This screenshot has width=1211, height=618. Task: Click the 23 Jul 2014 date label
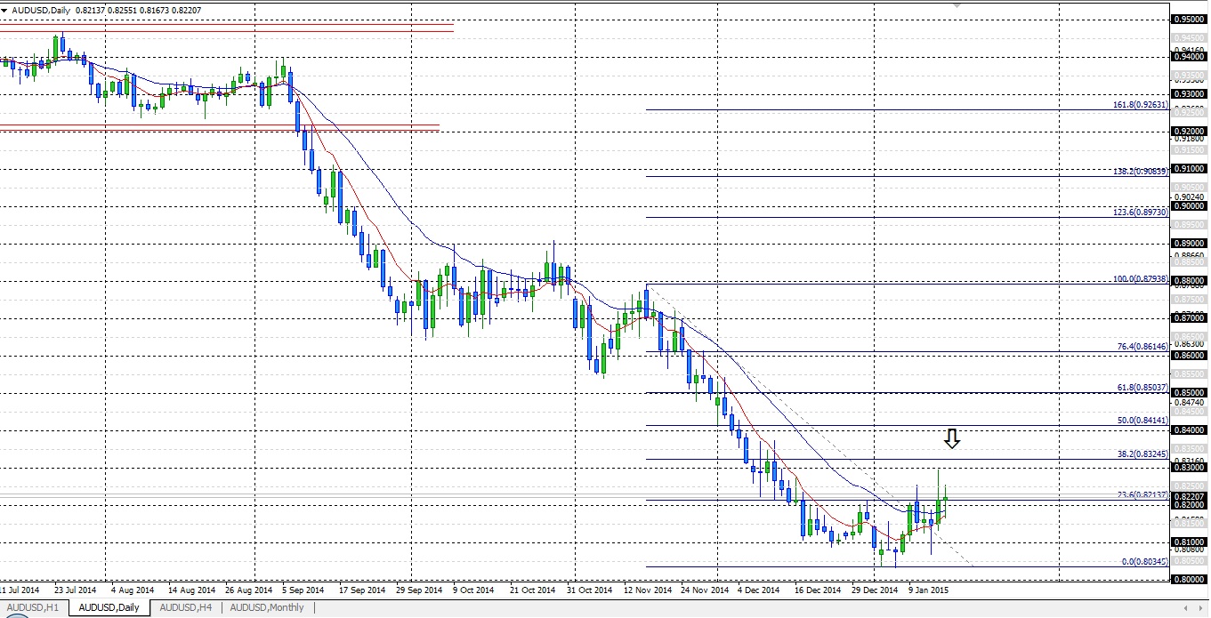(x=75, y=590)
